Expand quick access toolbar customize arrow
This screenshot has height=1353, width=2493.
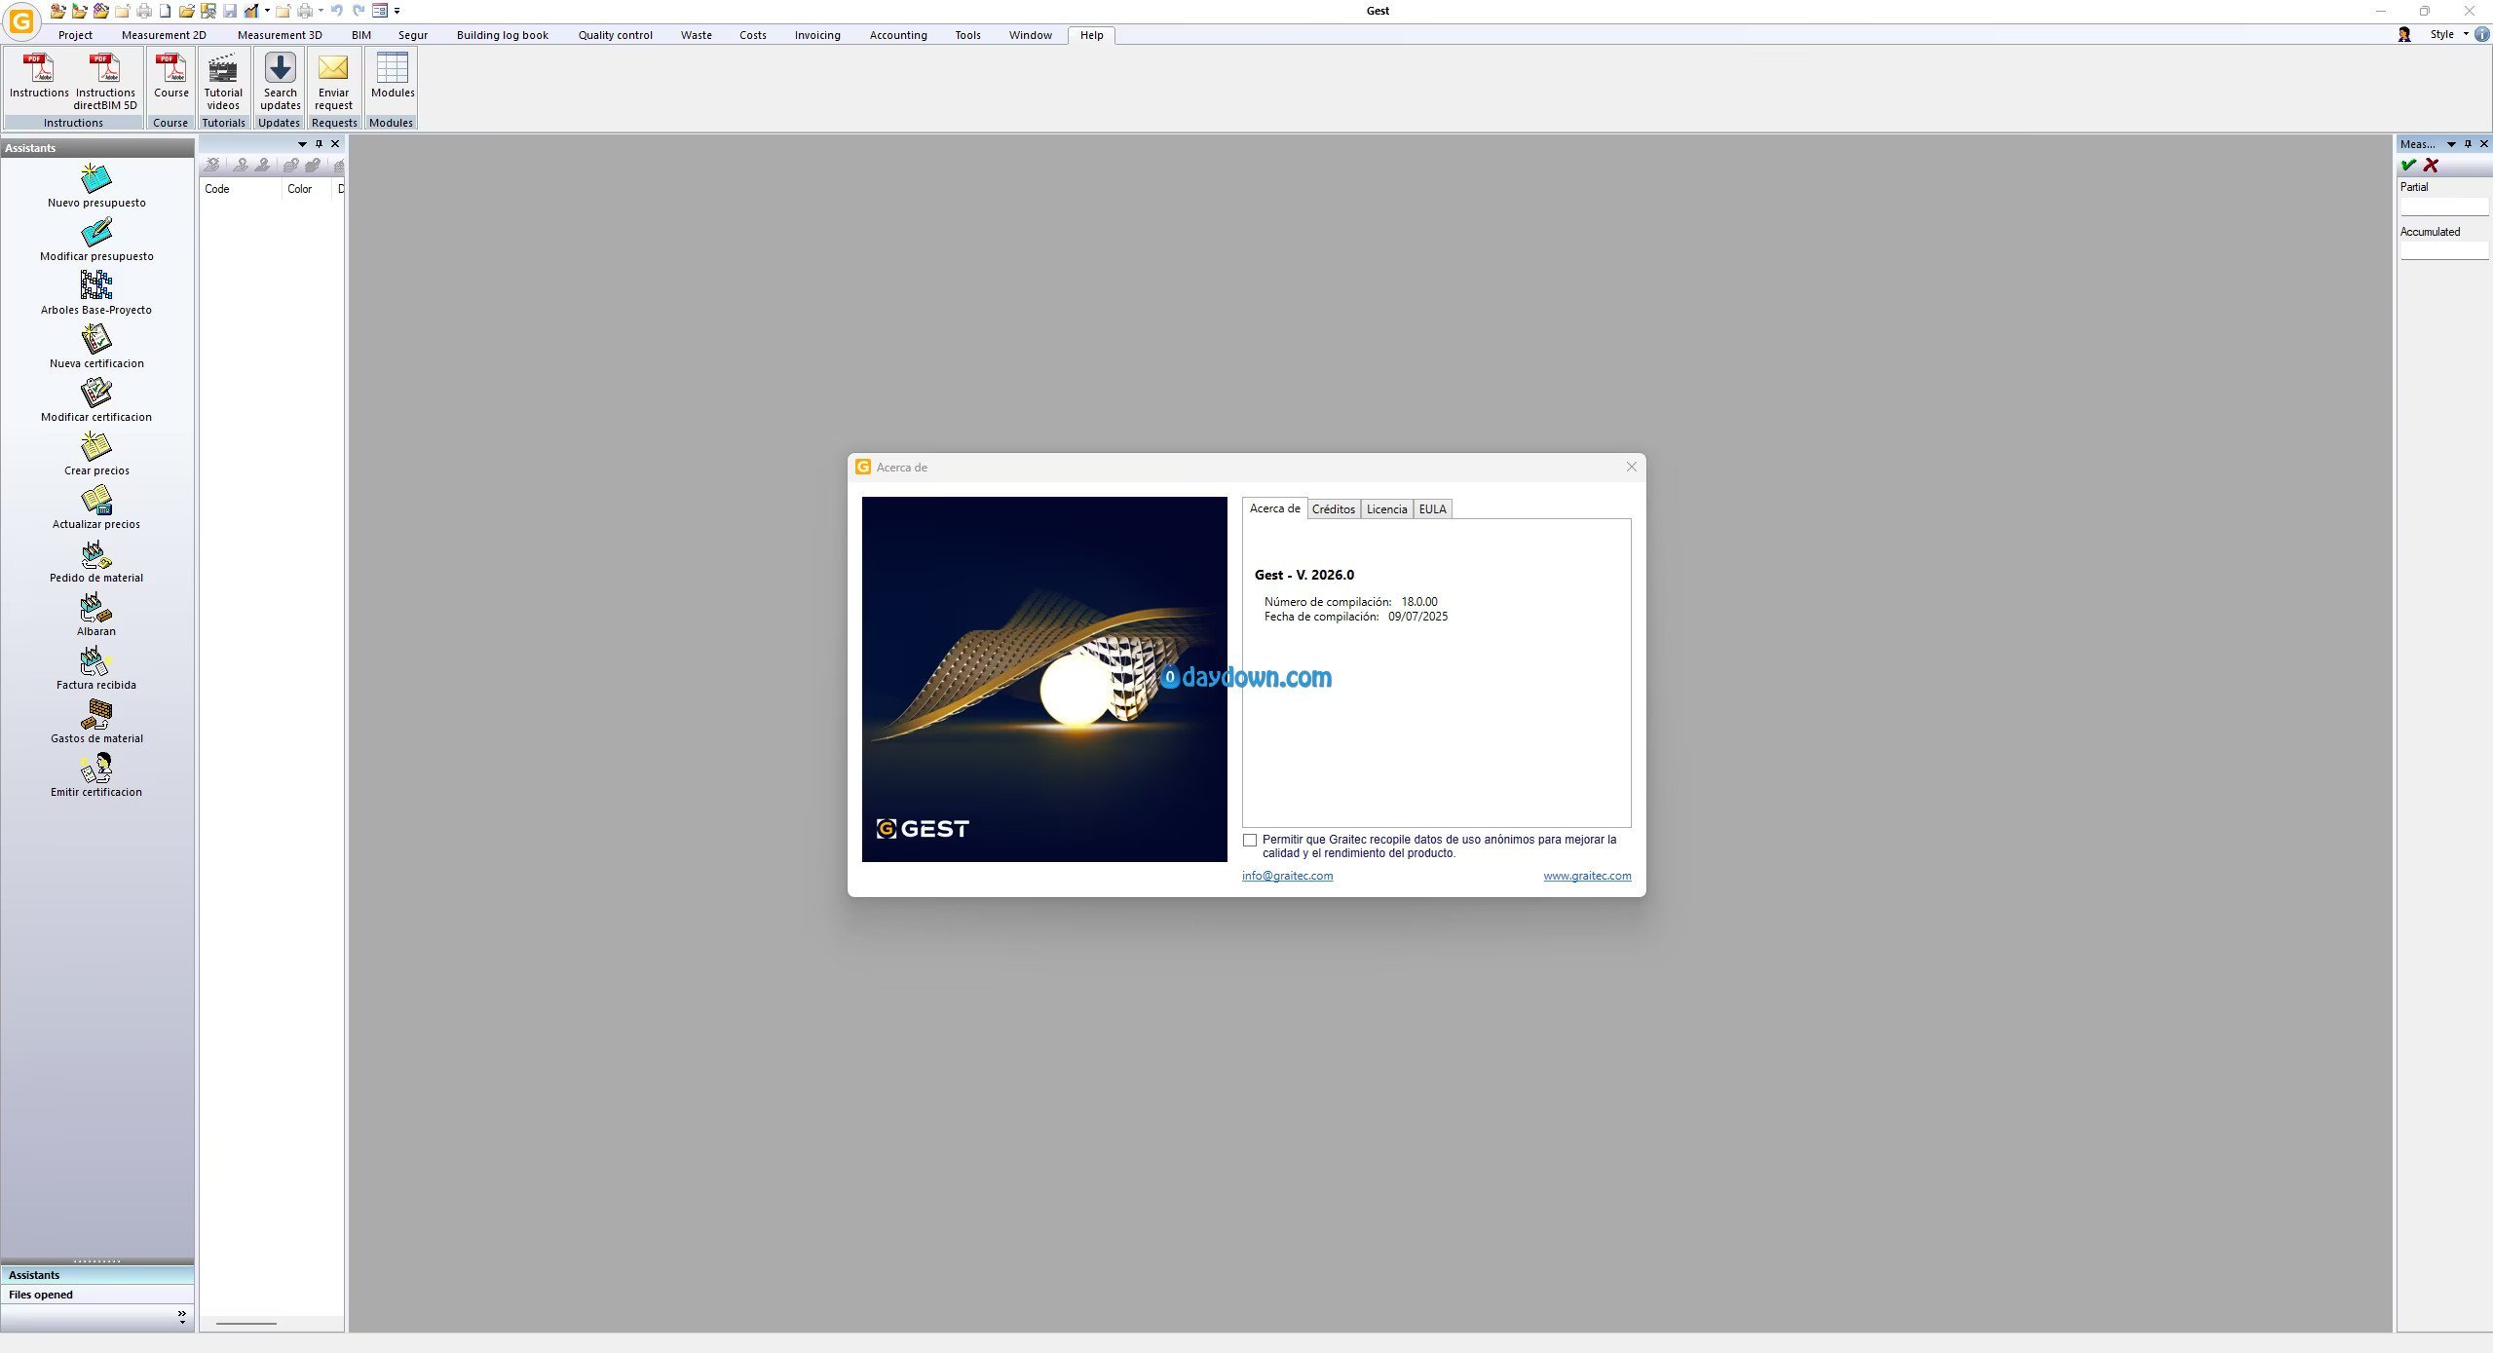click(397, 11)
